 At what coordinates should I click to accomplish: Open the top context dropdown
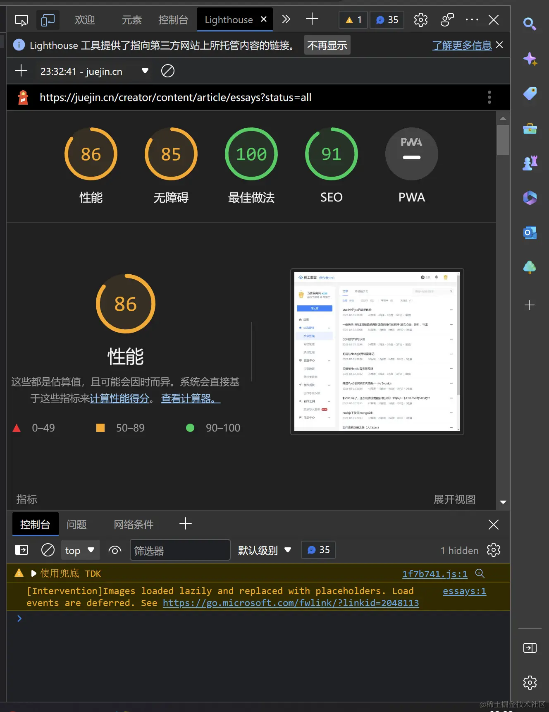tap(80, 550)
